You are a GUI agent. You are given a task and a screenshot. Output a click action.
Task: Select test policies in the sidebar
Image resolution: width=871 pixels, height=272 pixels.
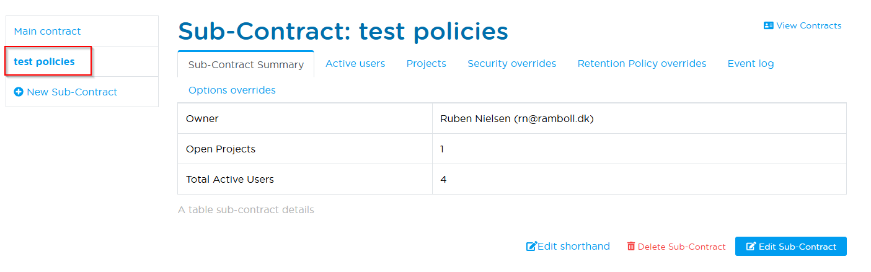pyautogui.click(x=44, y=61)
